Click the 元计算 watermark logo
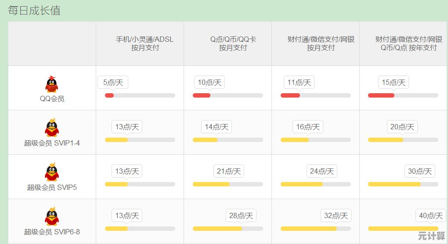448x244 pixels. pos(431,235)
